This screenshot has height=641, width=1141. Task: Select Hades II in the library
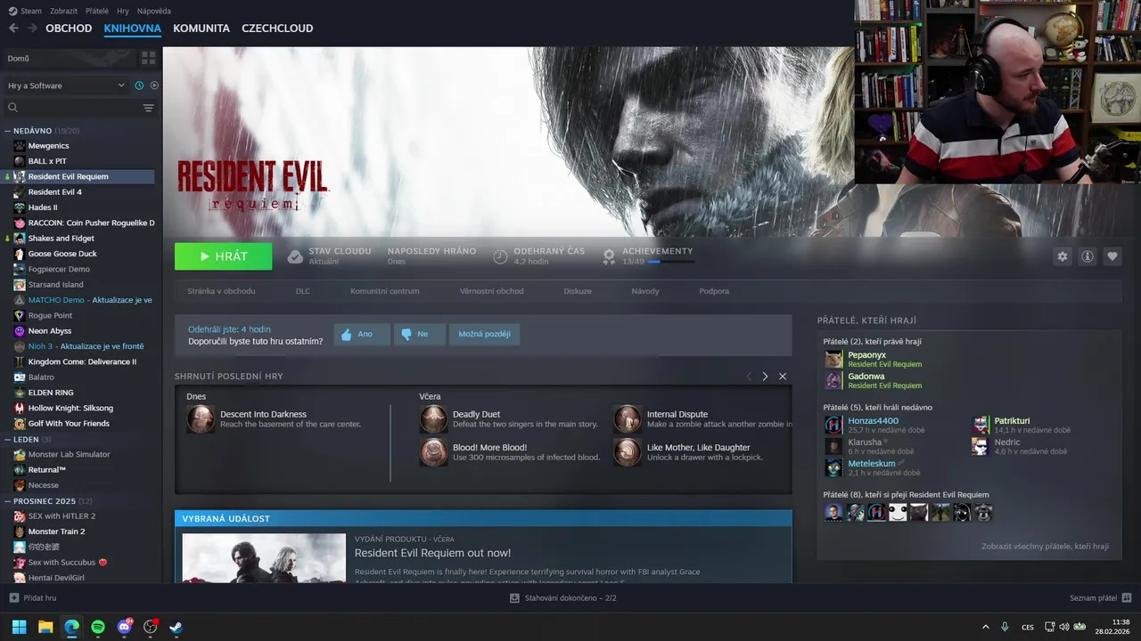43,207
